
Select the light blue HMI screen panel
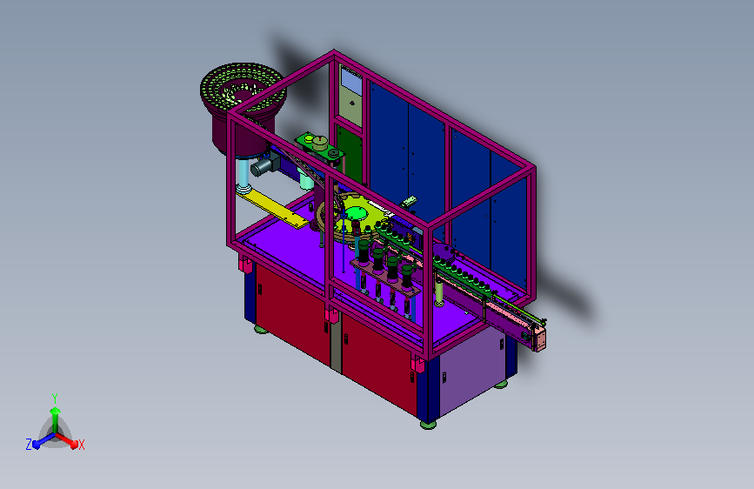(x=351, y=80)
